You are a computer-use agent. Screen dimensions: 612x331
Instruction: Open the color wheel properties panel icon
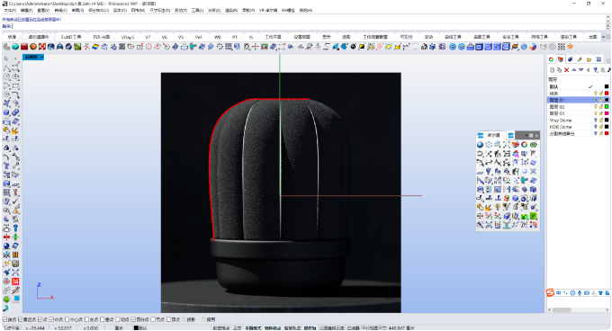click(x=551, y=59)
